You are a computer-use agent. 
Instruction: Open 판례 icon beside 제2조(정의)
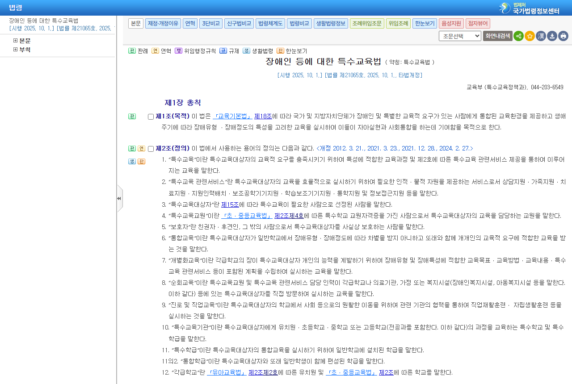click(x=132, y=149)
